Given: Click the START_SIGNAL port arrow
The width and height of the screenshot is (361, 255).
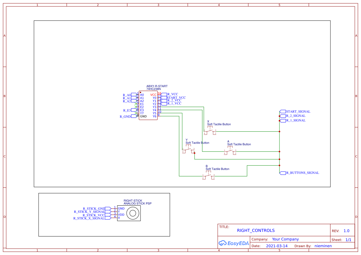Looking at the screenshot, I should (x=282, y=111).
